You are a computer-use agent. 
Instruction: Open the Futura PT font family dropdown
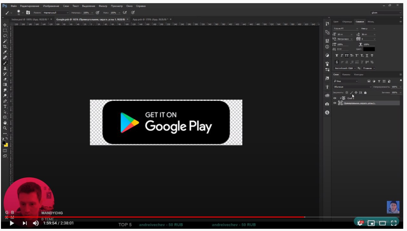coord(346,29)
